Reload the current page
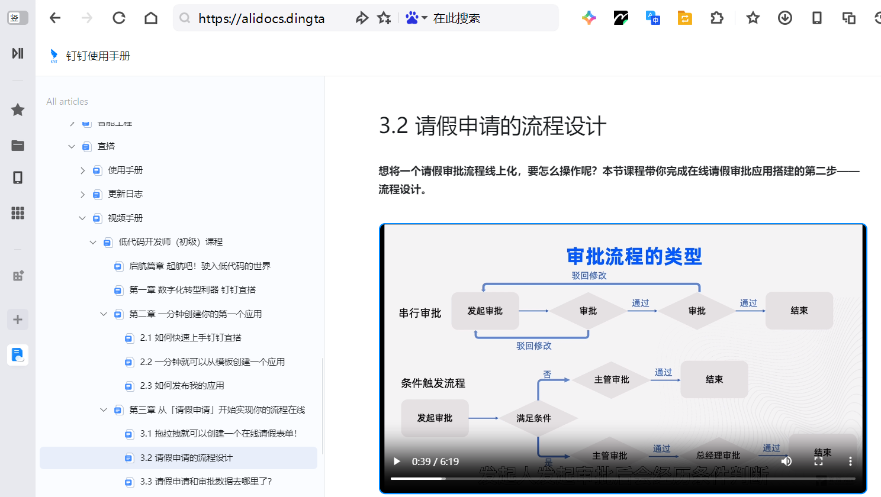 [x=119, y=18]
